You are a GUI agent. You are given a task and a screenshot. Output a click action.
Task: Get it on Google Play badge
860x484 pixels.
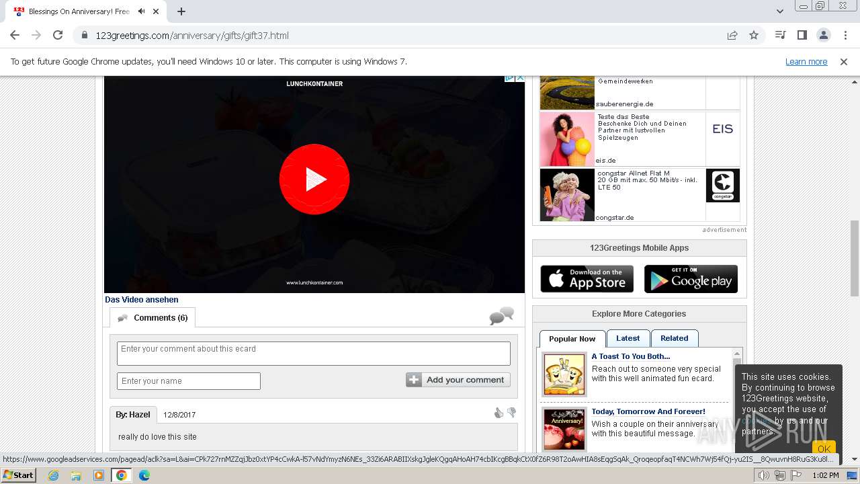tap(691, 279)
